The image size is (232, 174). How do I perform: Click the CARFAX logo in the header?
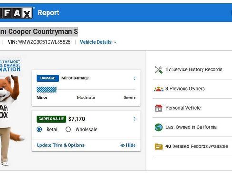pos(16,13)
